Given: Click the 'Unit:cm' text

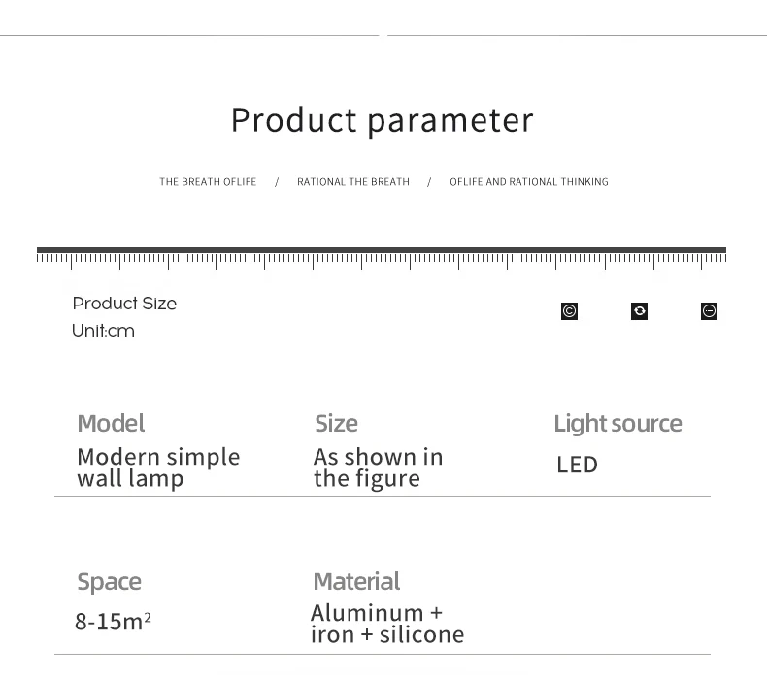Looking at the screenshot, I should coord(103,331).
